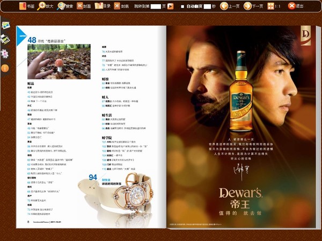Click the page number field after 跳转到第
The width and height of the screenshot is (322, 241).
coord(156,6)
